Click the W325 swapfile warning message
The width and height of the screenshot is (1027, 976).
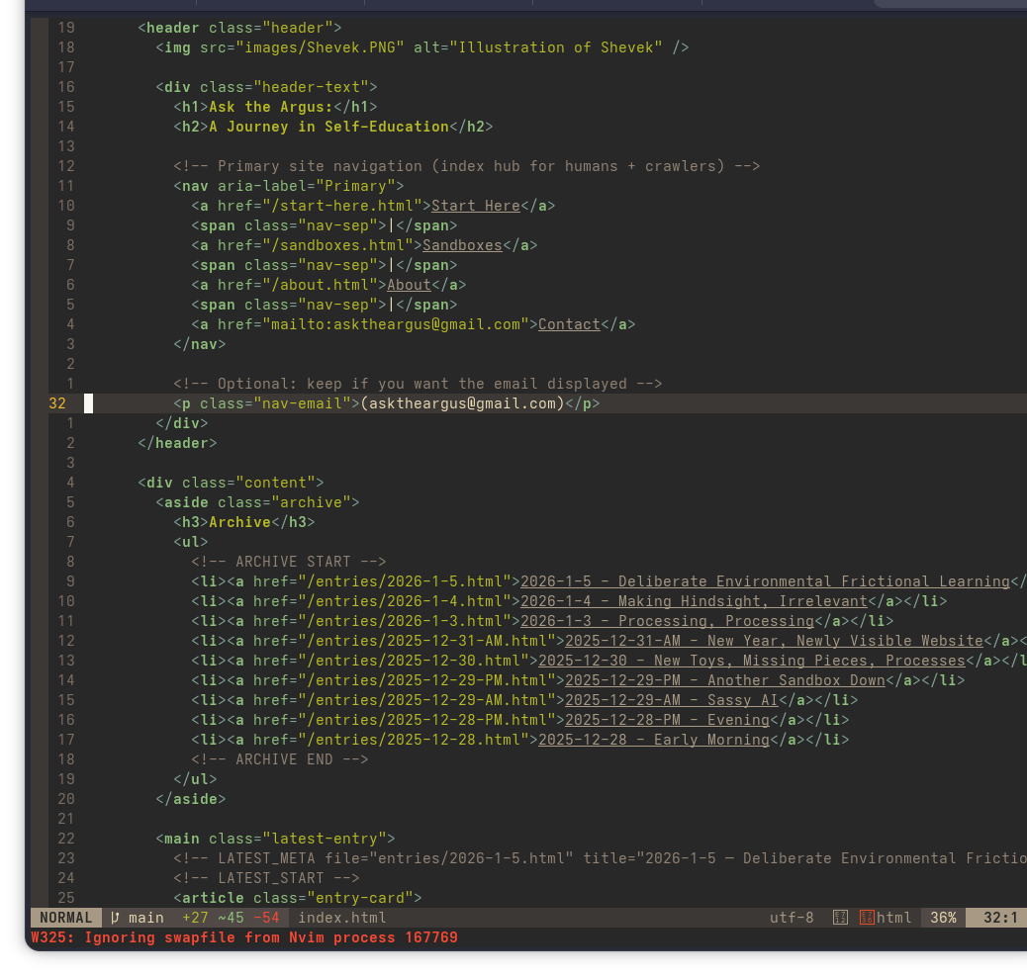coord(244,937)
